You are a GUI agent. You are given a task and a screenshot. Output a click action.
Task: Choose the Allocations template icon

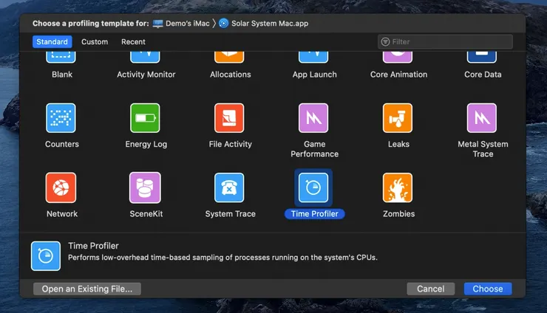(x=229, y=57)
